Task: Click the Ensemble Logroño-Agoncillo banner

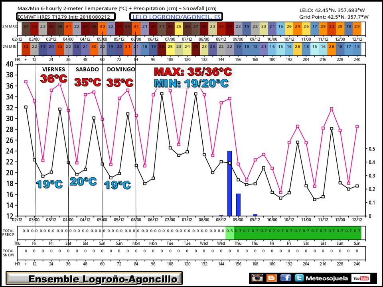Action: click(x=94, y=278)
